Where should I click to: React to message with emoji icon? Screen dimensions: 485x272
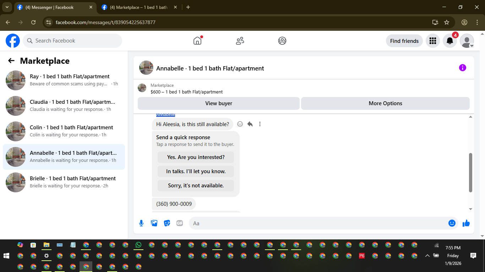[x=240, y=124]
